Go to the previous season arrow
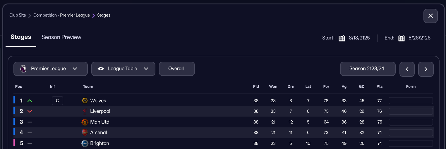Screen dimensions: 446x149 point(407,69)
